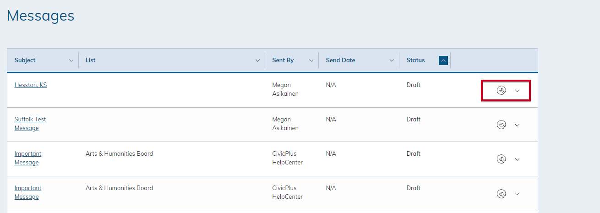The image size is (600, 213).
Task: Click the wrench icon in Hesston, KS row
Action: coord(502,91)
